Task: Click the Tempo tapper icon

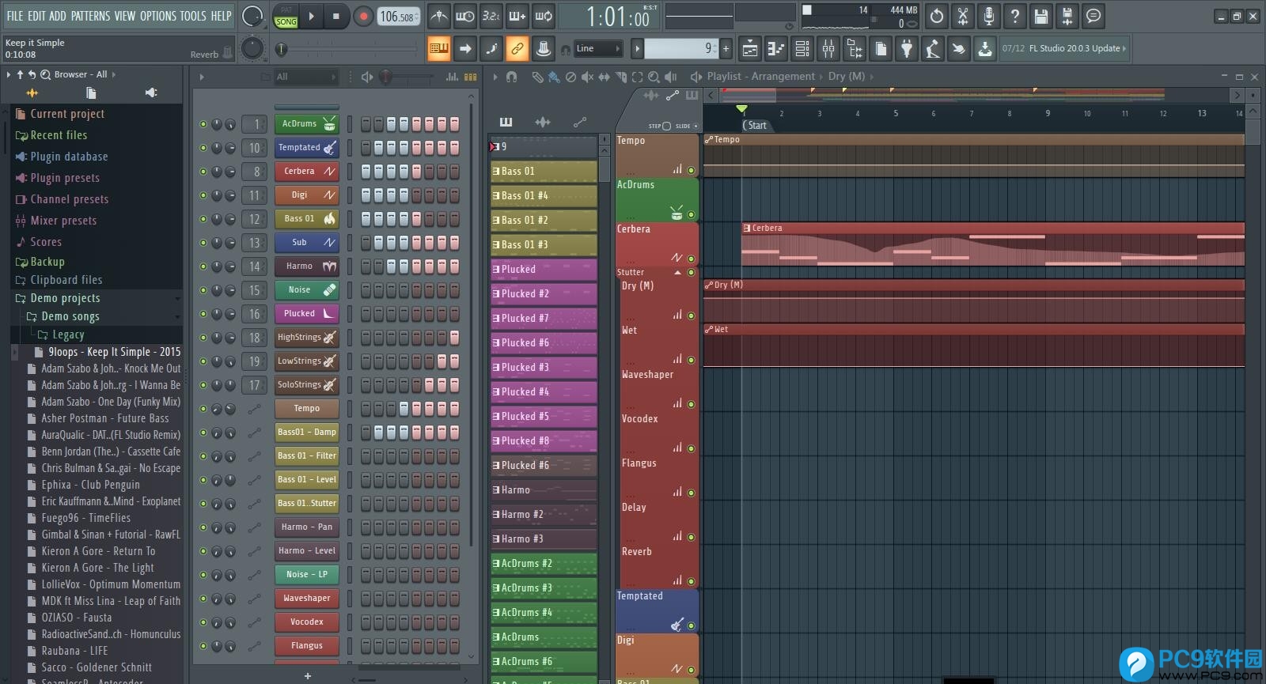Action: pos(933,49)
